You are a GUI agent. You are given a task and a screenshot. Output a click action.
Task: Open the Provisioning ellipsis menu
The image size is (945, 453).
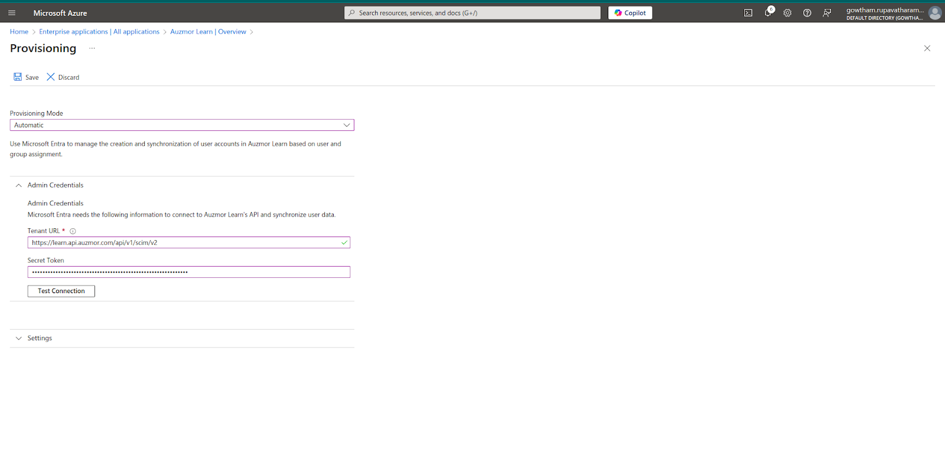[92, 48]
